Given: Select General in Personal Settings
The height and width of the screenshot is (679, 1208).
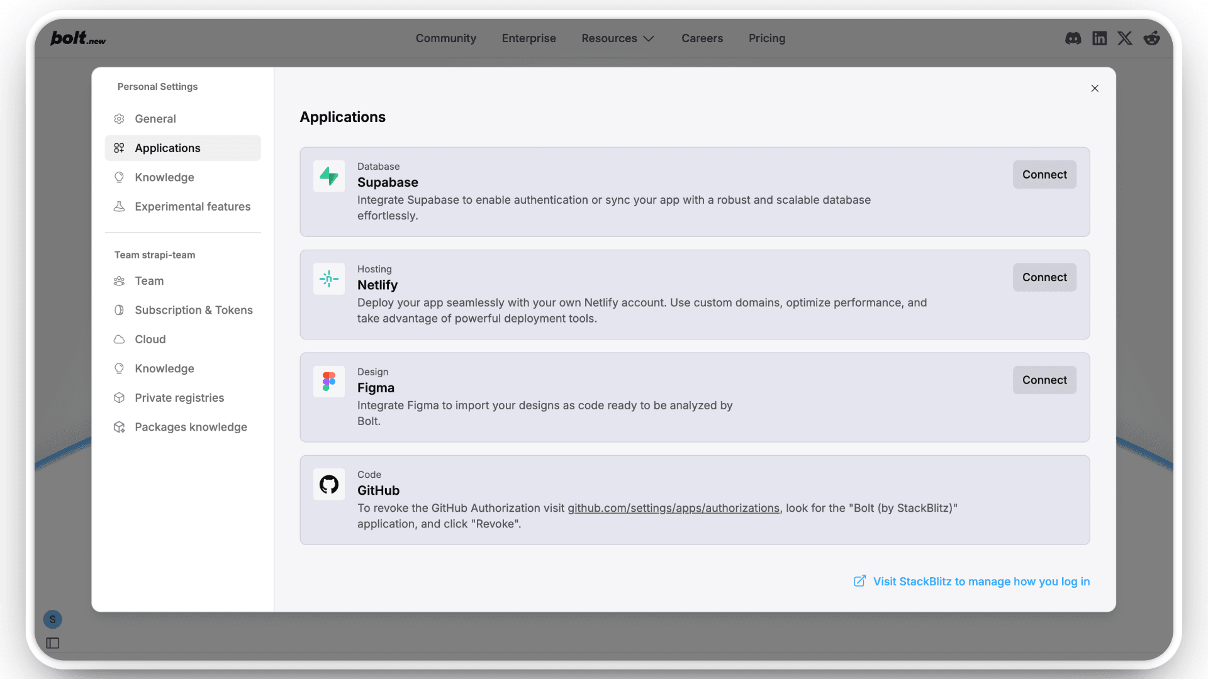Looking at the screenshot, I should tap(182, 119).
